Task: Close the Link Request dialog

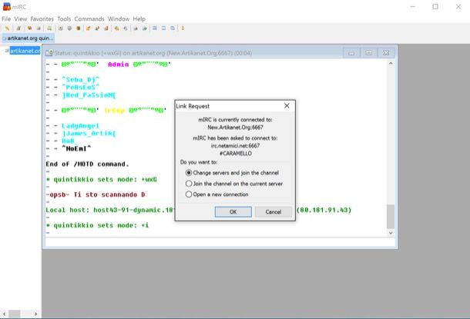Action: pos(287,106)
